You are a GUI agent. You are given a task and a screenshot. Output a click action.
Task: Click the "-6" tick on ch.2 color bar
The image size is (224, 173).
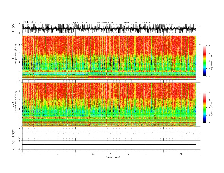(208, 115)
